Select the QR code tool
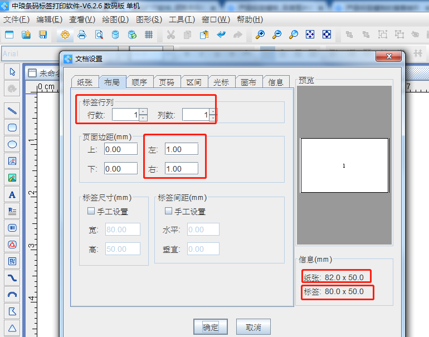Viewport: 429px width, 337px height. [x=12, y=261]
